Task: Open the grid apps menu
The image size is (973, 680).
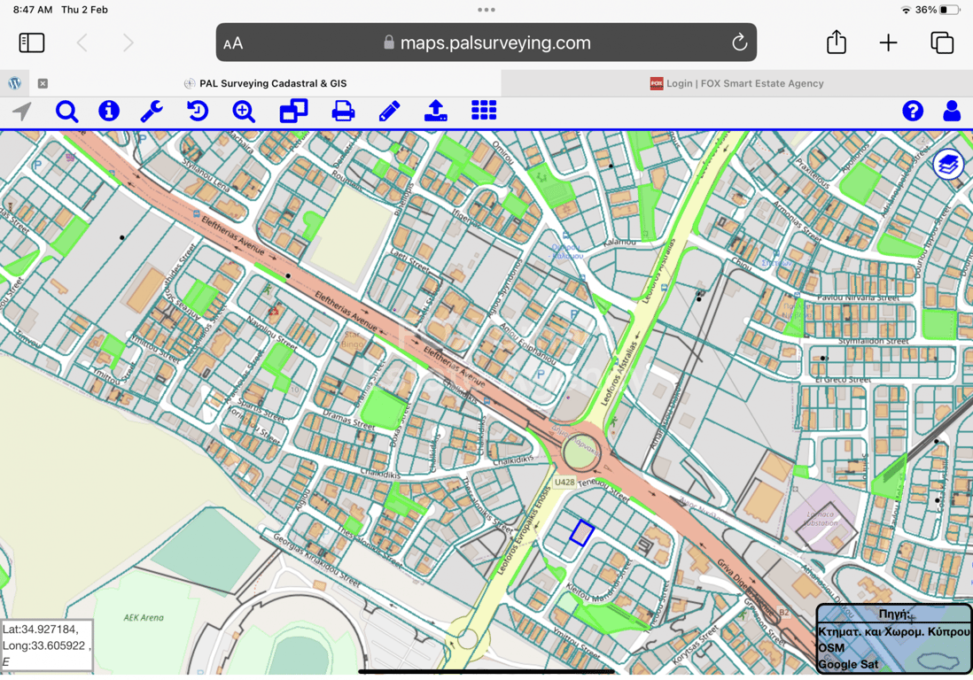Action: click(484, 111)
